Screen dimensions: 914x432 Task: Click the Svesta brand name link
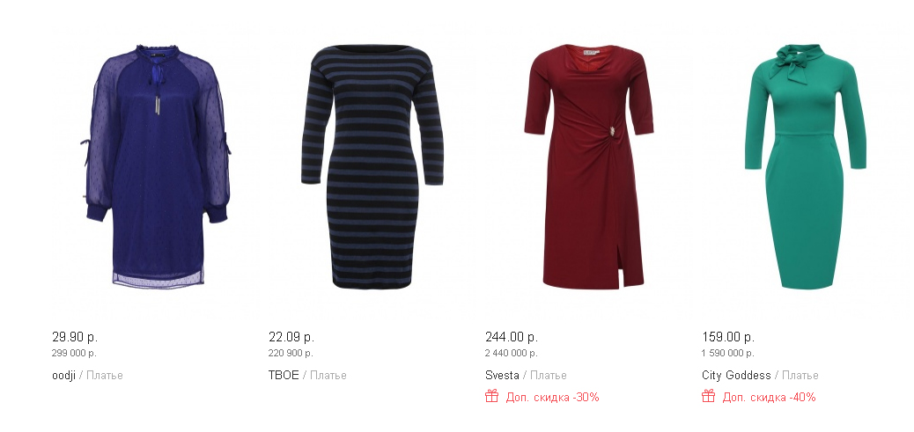coord(502,376)
